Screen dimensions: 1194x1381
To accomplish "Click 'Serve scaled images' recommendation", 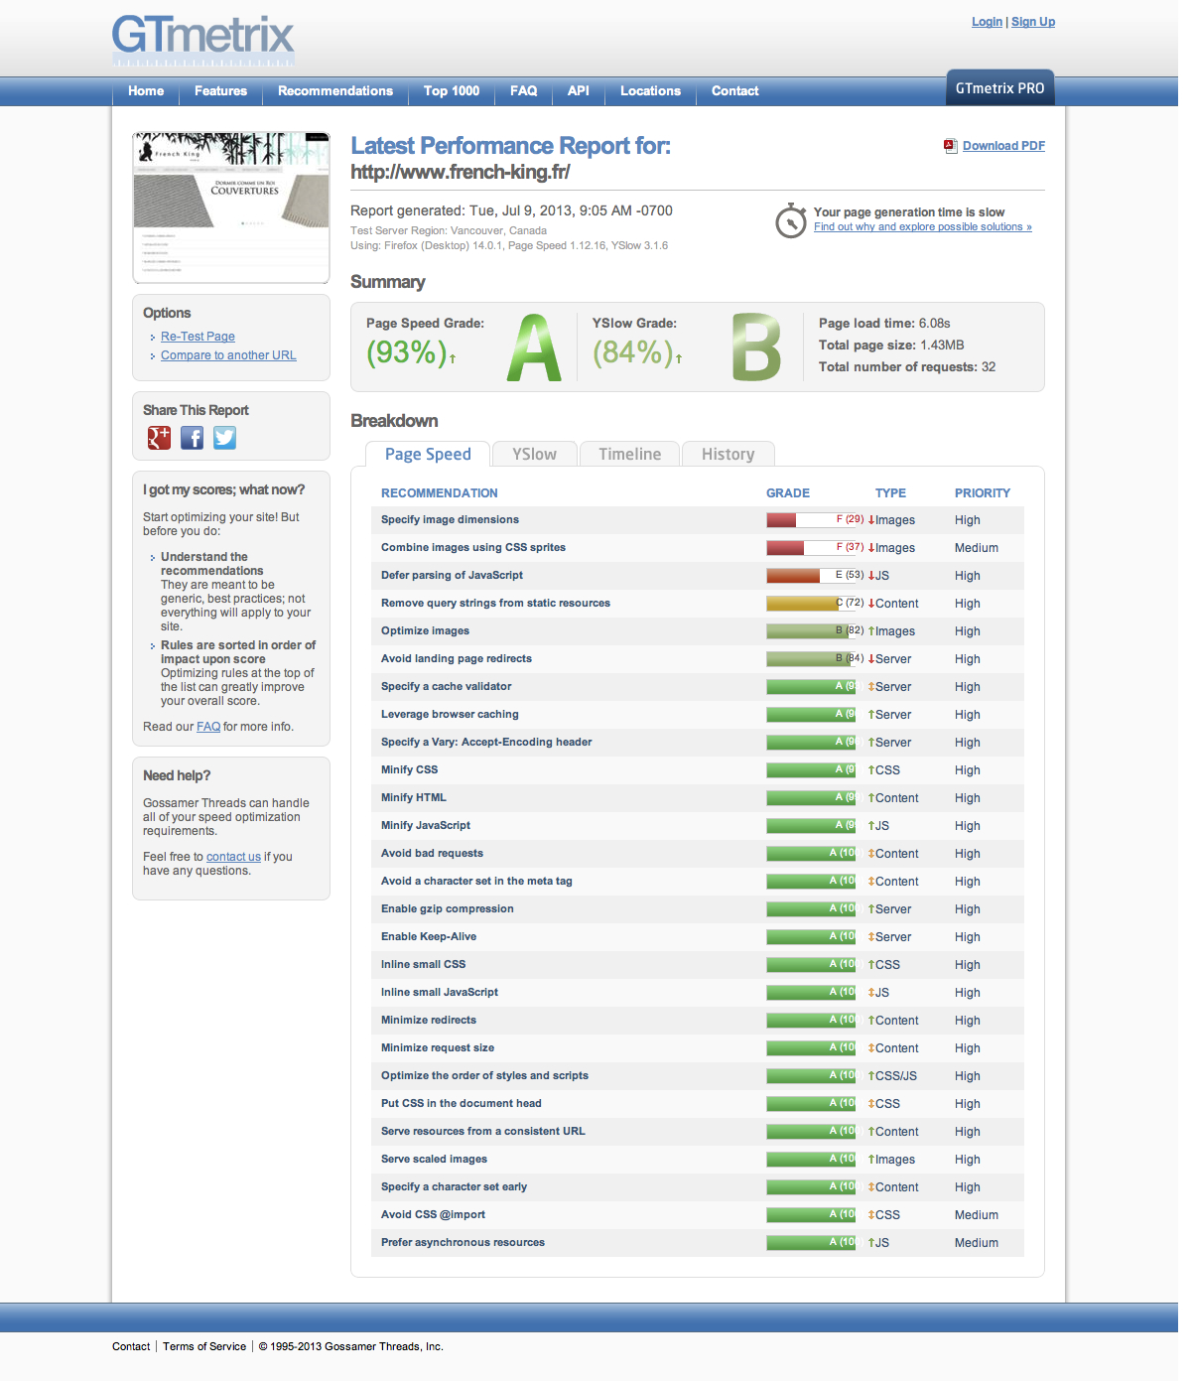I will click(434, 1160).
